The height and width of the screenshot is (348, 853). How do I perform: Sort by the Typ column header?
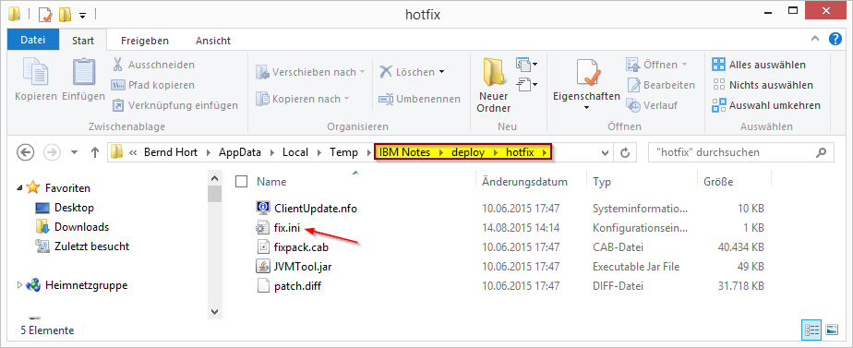click(602, 182)
